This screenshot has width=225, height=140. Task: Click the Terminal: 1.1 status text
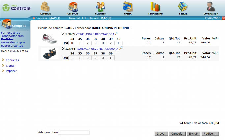click(x=77, y=18)
